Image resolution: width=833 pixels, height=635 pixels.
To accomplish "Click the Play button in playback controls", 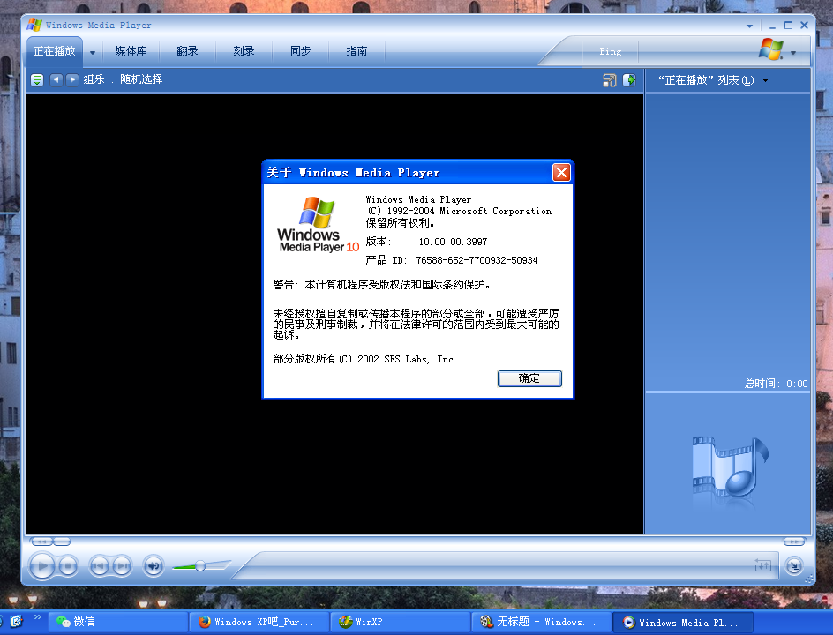I will (x=41, y=565).
